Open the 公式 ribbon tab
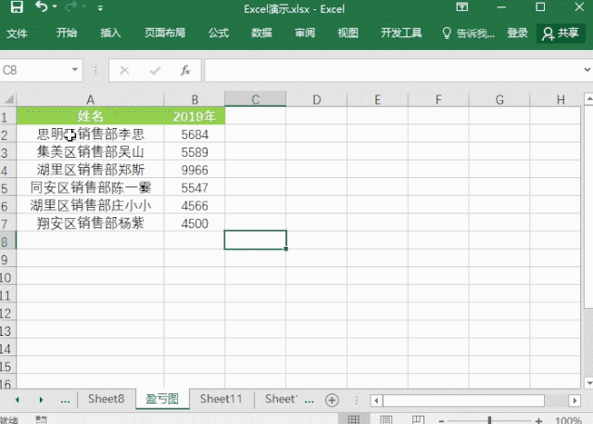Viewport: 593px width, 424px height. coord(219,32)
